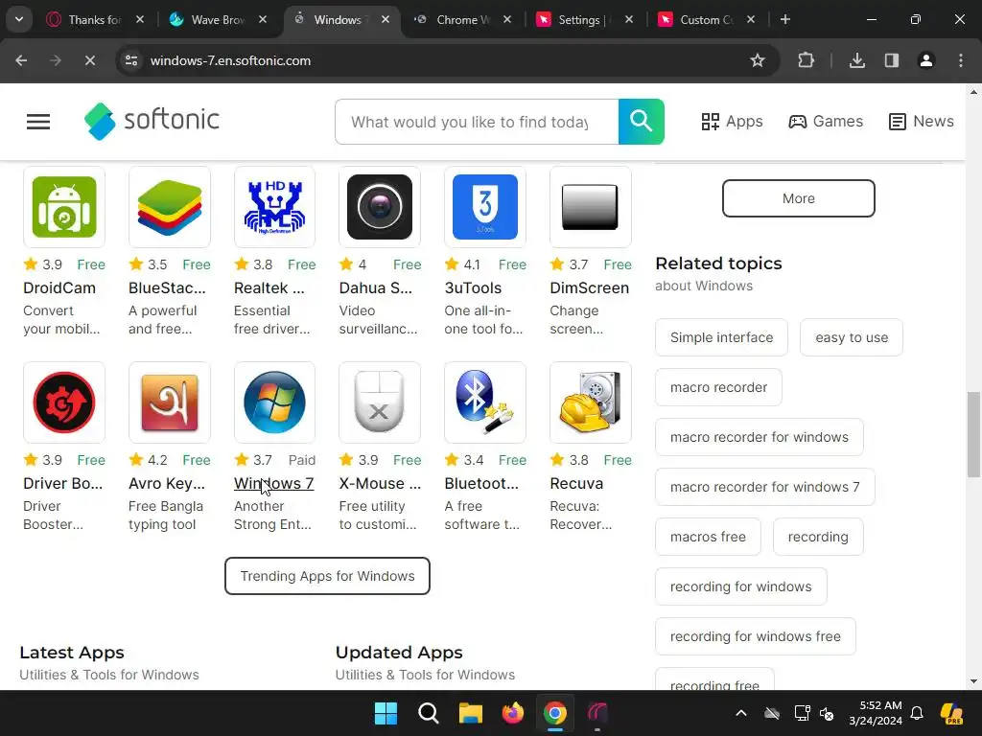Open the Windows 7 logo icon
Viewport: 982px width, 736px height.
[274, 402]
